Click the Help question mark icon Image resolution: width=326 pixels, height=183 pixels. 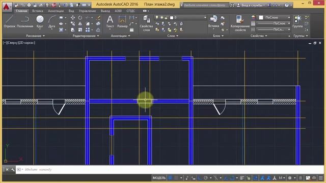287,5
